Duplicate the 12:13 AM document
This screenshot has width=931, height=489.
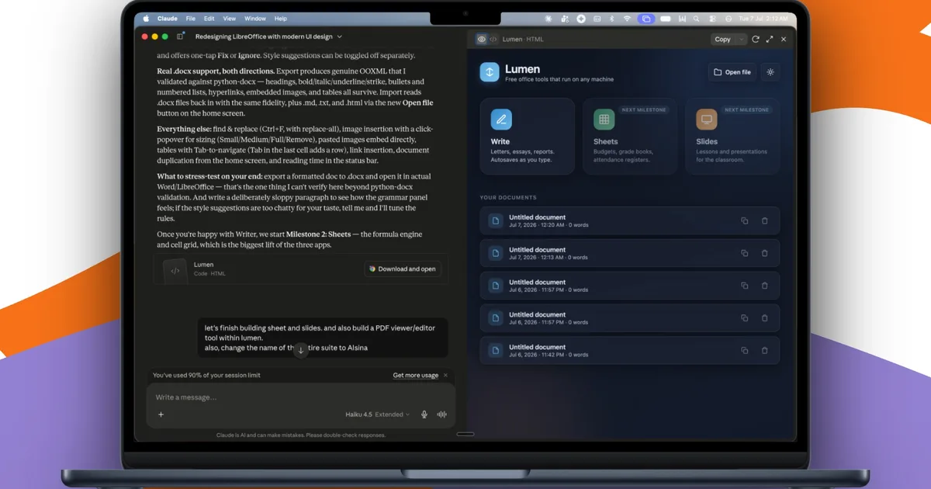(x=745, y=253)
